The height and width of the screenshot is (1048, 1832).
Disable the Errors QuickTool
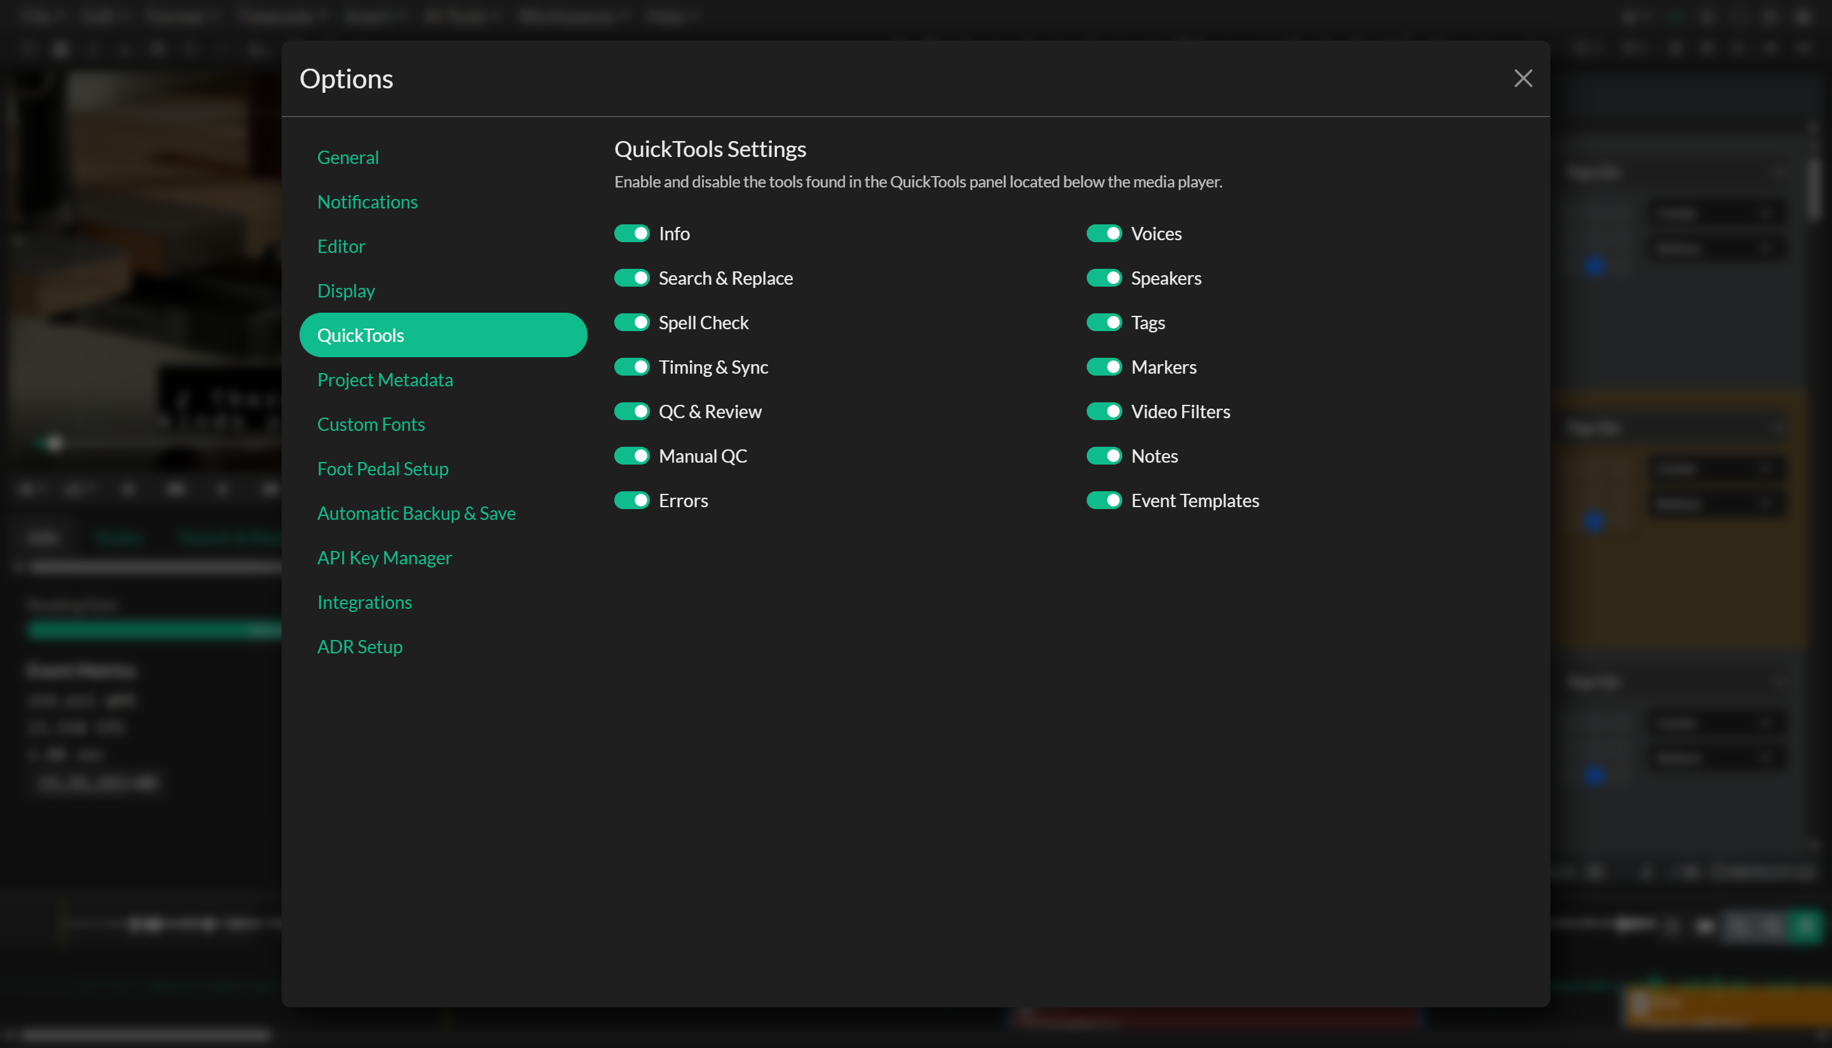tap(631, 500)
